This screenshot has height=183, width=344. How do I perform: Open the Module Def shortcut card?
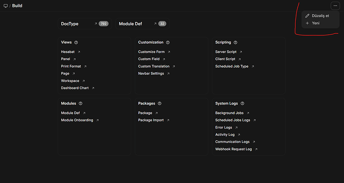143,24
